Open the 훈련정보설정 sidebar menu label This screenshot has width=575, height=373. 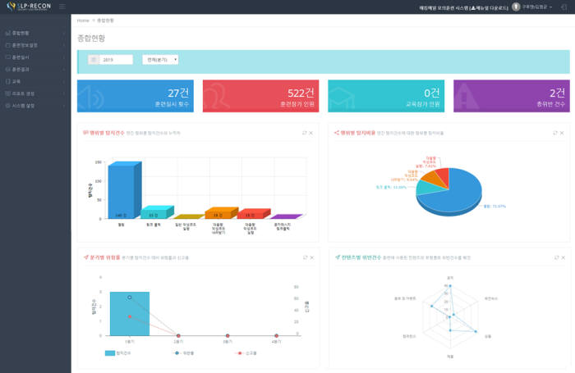(25, 45)
